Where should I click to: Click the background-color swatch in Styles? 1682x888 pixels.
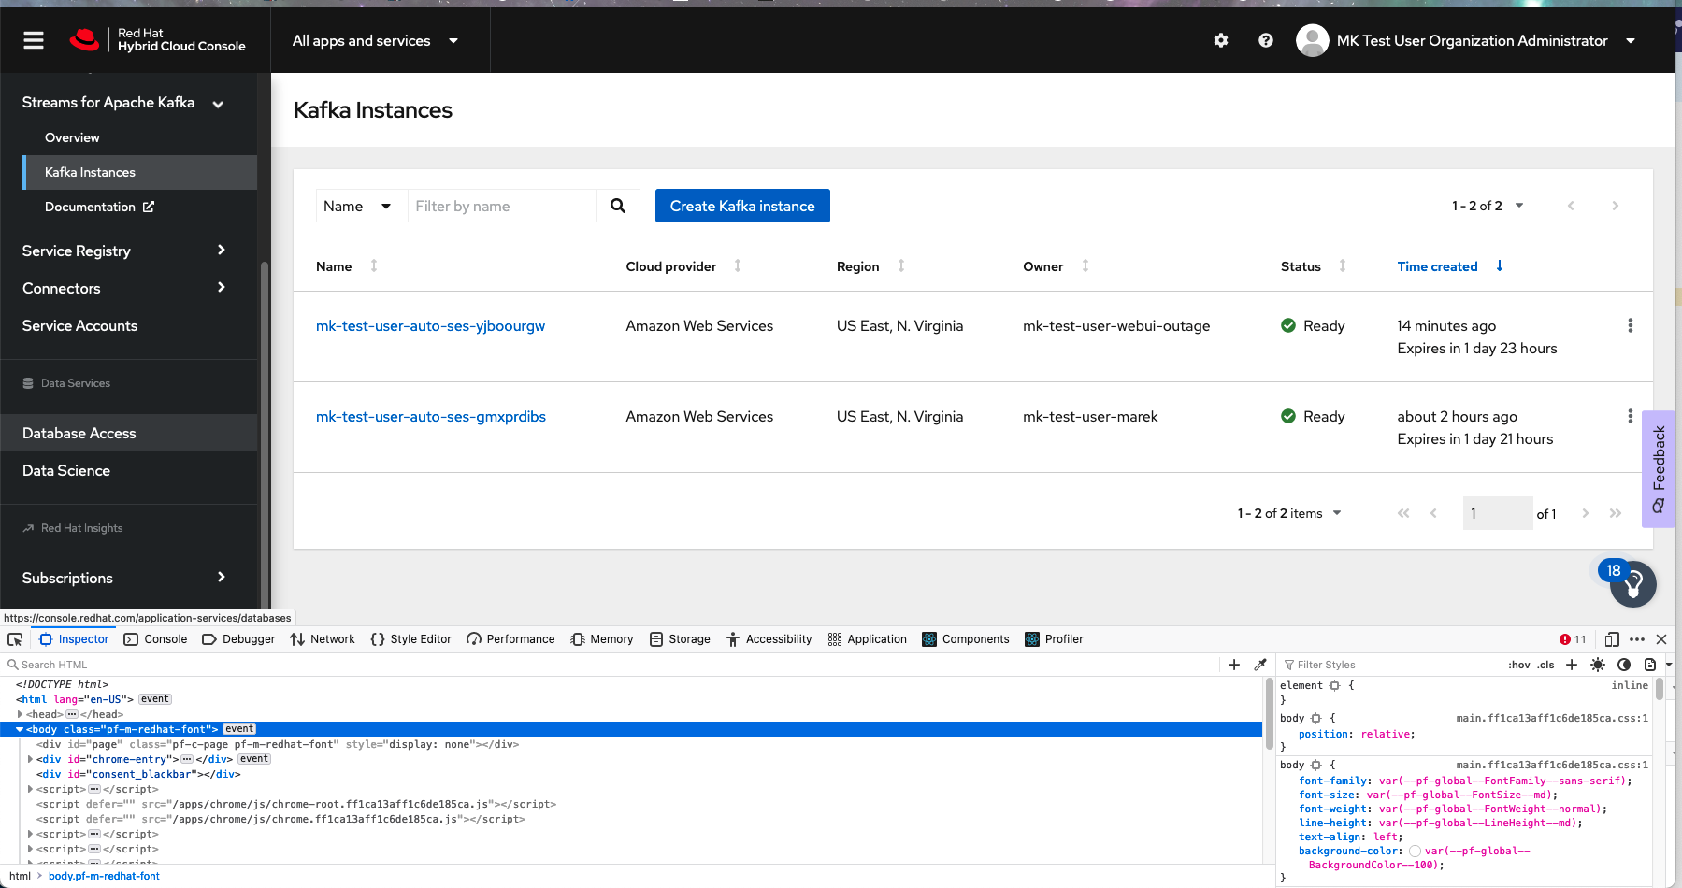1415,852
